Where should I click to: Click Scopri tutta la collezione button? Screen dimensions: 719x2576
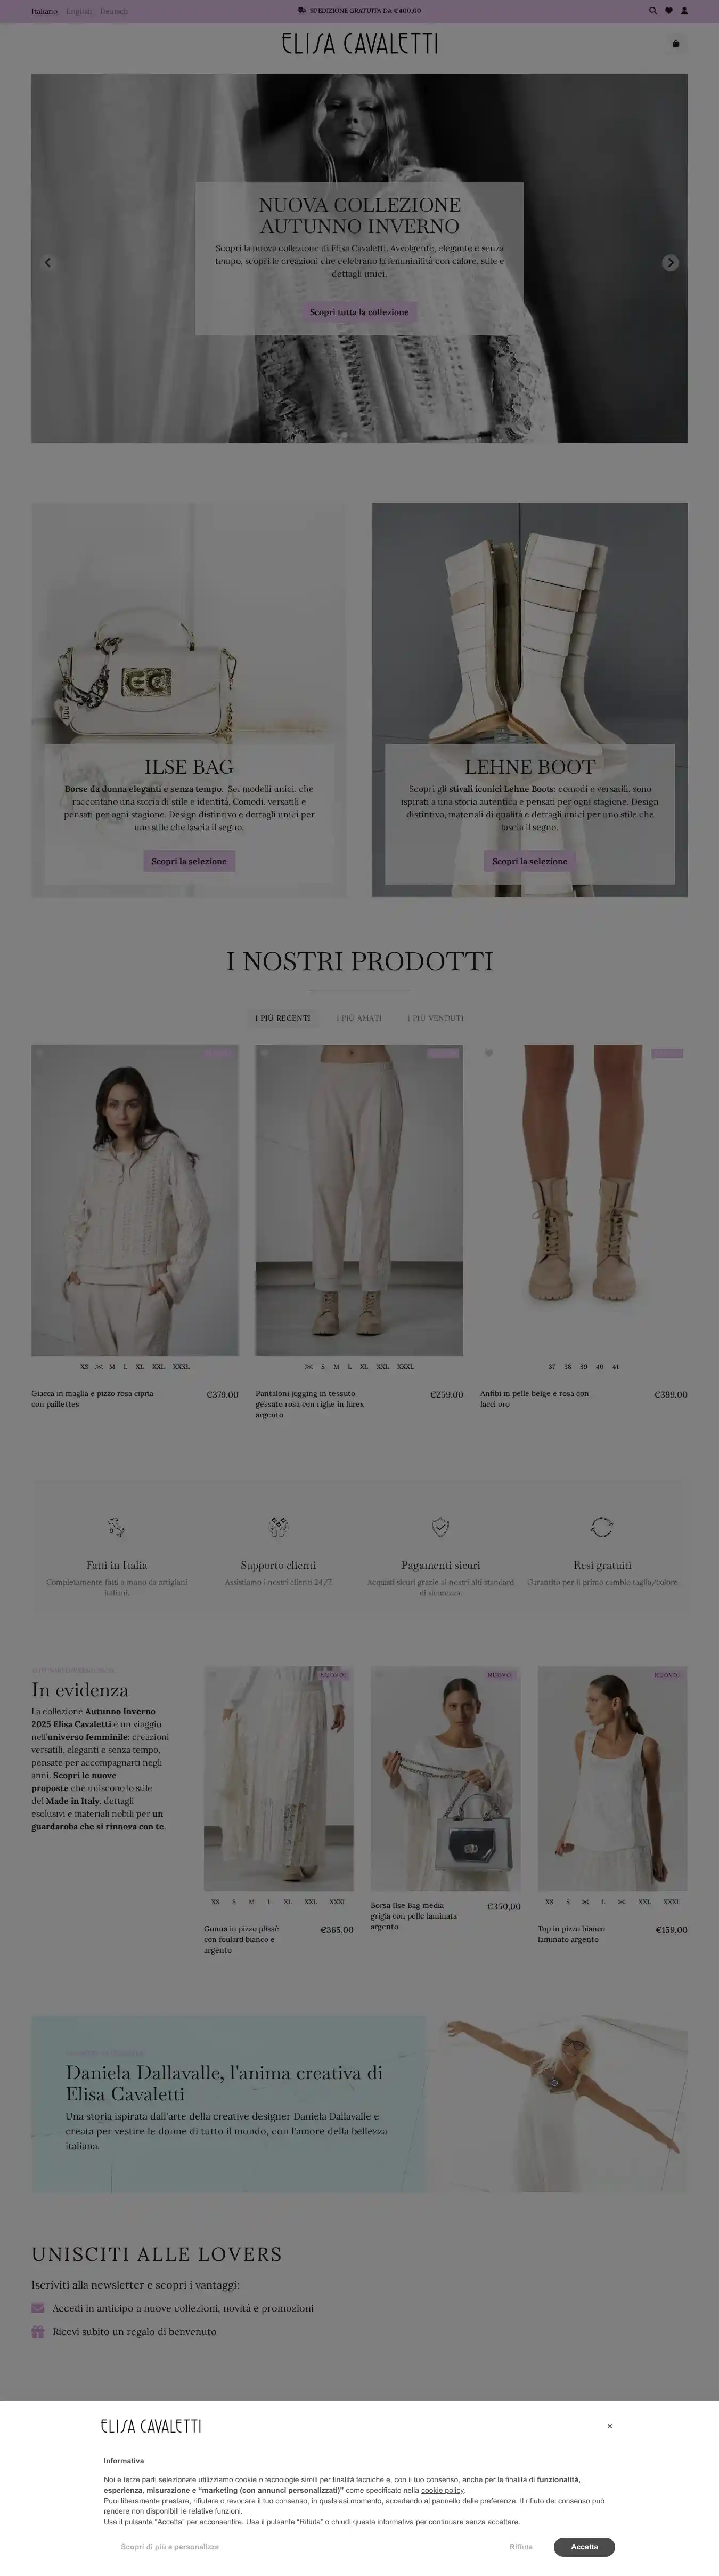(x=359, y=312)
